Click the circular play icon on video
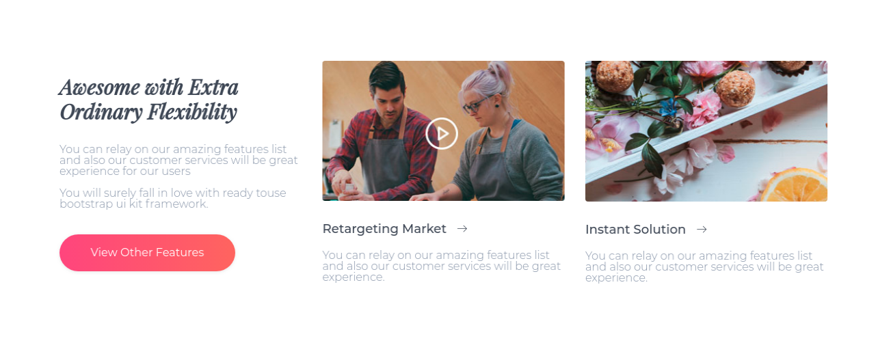This screenshot has height=356, width=878. tap(442, 133)
